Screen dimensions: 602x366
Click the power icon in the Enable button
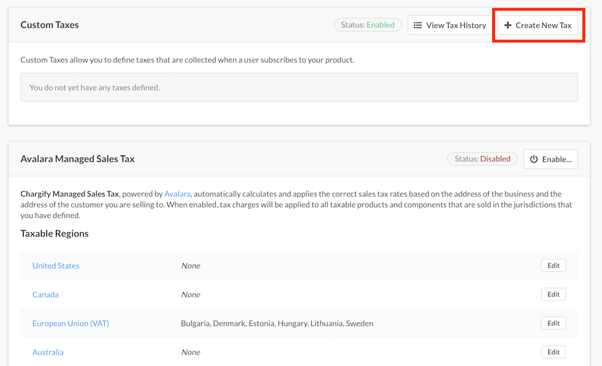534,159
